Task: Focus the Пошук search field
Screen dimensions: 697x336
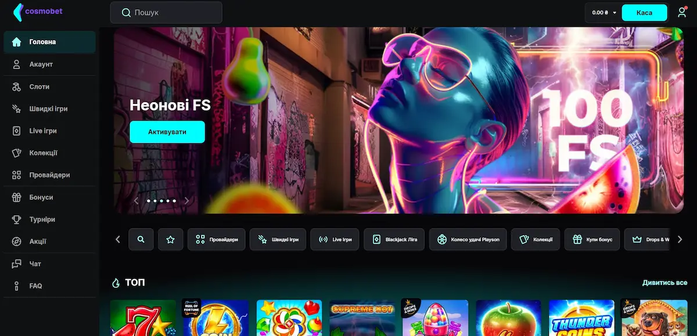Action: pos(166,12)
